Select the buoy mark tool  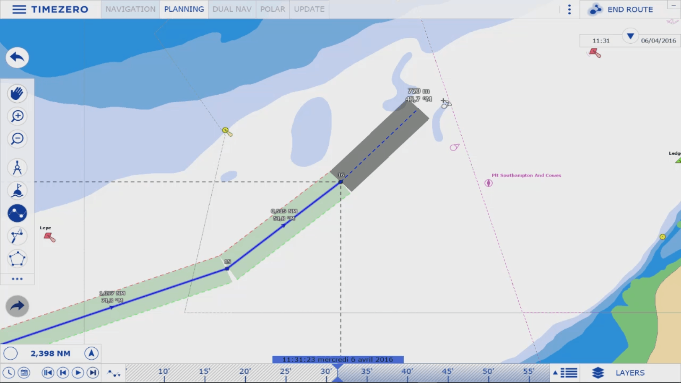[17, 191]
